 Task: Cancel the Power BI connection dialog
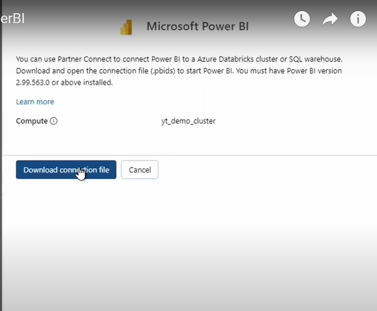pyautogui.click(x=140, y=170)
